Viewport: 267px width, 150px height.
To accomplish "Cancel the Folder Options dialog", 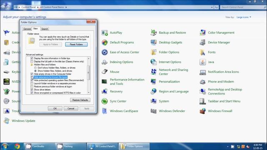I will click(x=71, y=108).
